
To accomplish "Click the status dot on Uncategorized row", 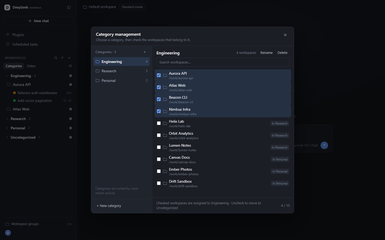I will click(71, 137).
